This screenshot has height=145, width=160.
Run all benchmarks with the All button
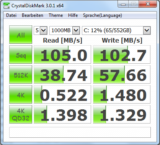(21, 35)
